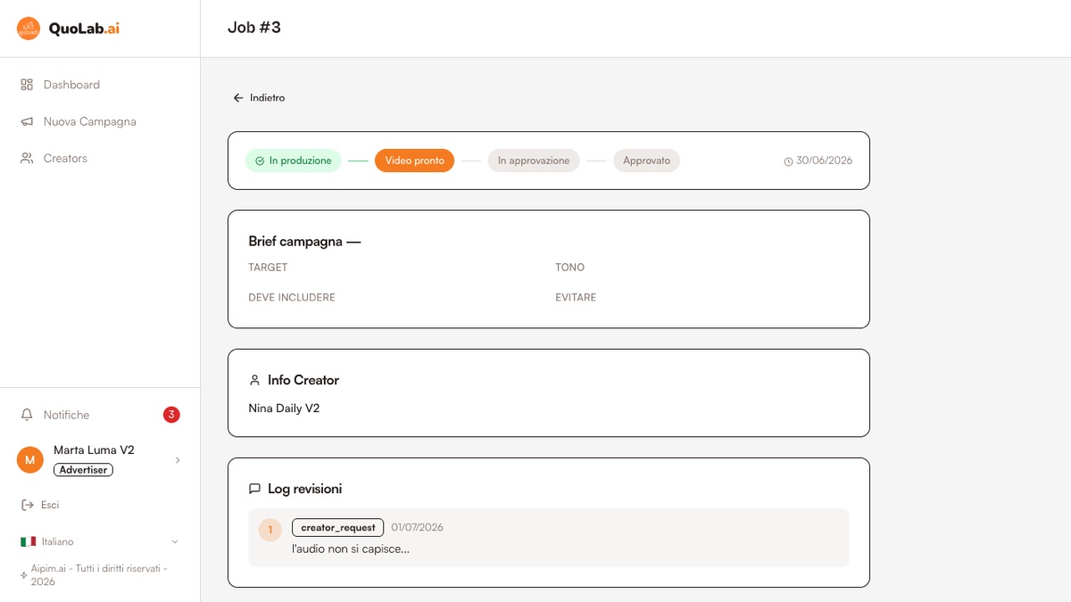This screenshot has width=1071, height=602.
Task: Click the back arrow next to Indietro
Action: [238, 98]
